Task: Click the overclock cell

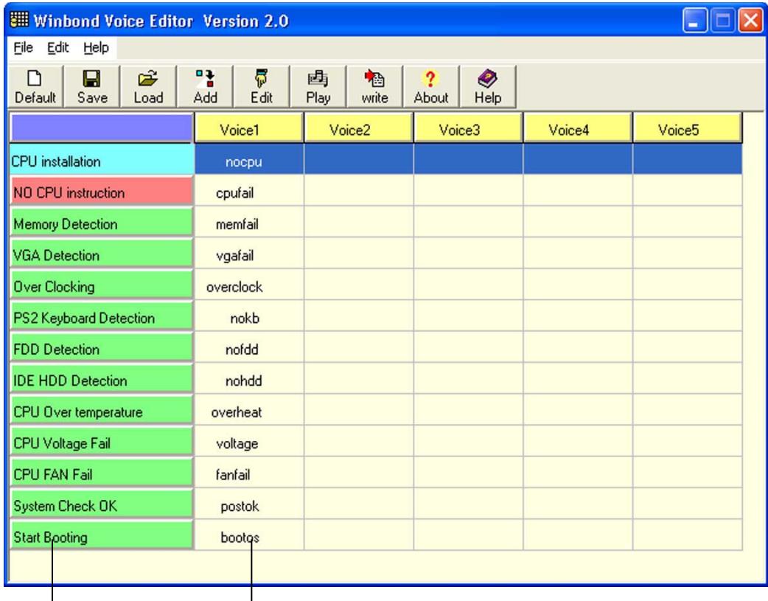Action: (x=249, y=285)
